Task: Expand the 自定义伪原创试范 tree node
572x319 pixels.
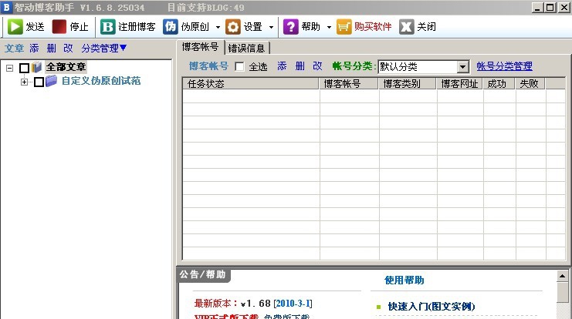Action: tap(24, 82)
